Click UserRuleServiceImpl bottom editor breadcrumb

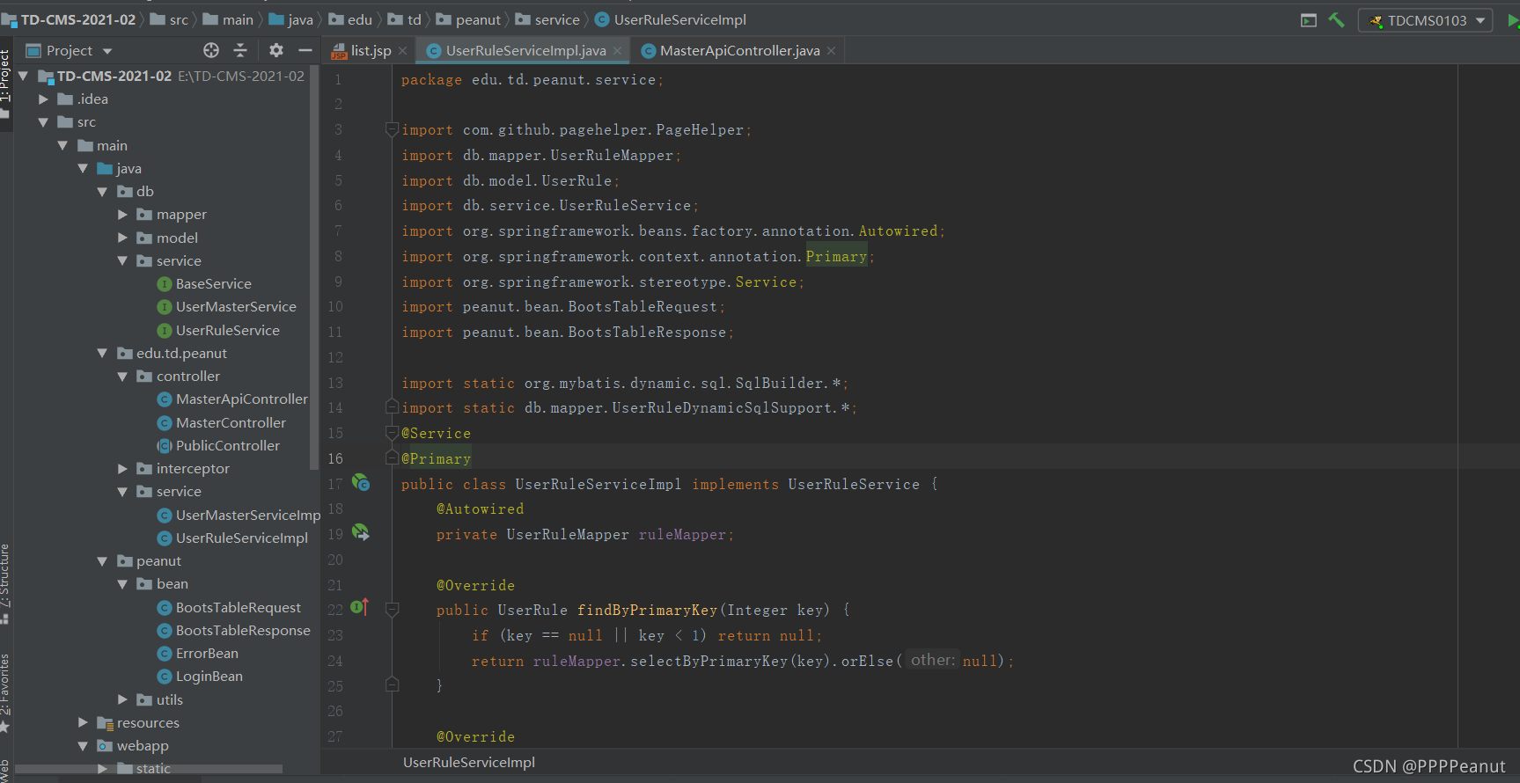click(x=469, y=763)
